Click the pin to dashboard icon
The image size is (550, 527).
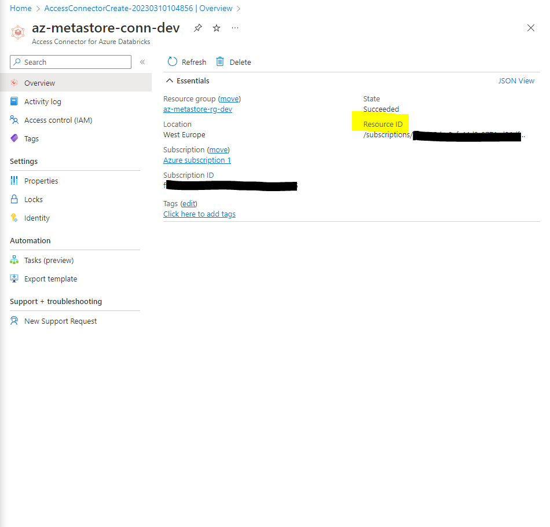click(198, 28)
